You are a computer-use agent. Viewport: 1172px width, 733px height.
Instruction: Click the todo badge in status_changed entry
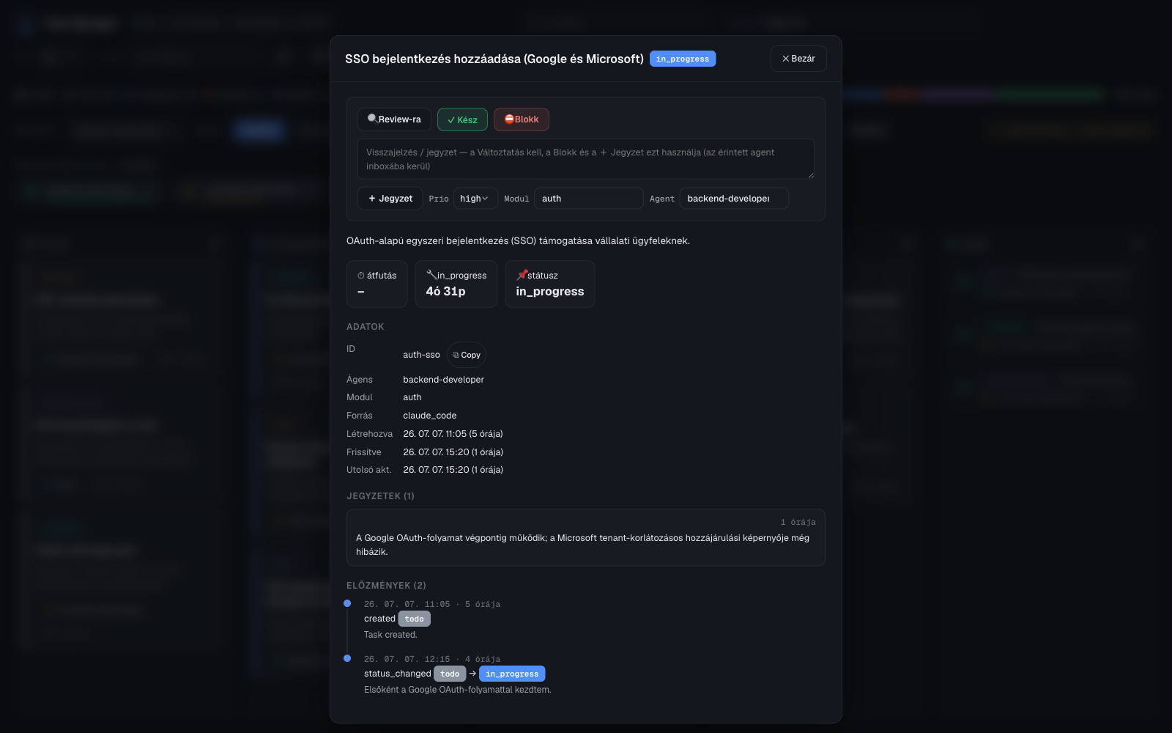click(450, 674)
